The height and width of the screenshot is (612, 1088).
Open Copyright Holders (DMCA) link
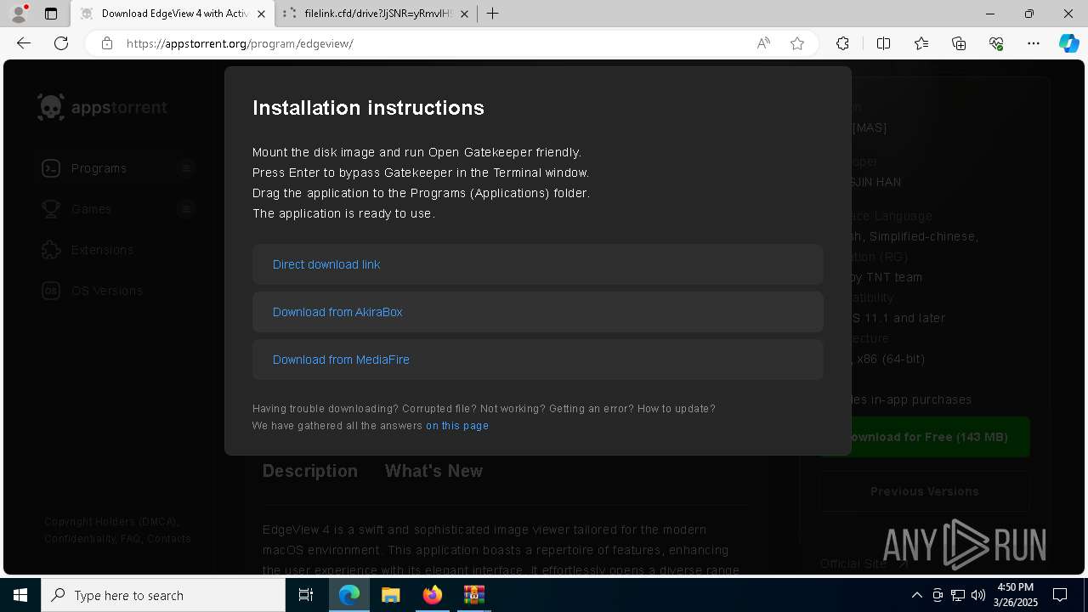pyautogui.click(x=110, y=522)
